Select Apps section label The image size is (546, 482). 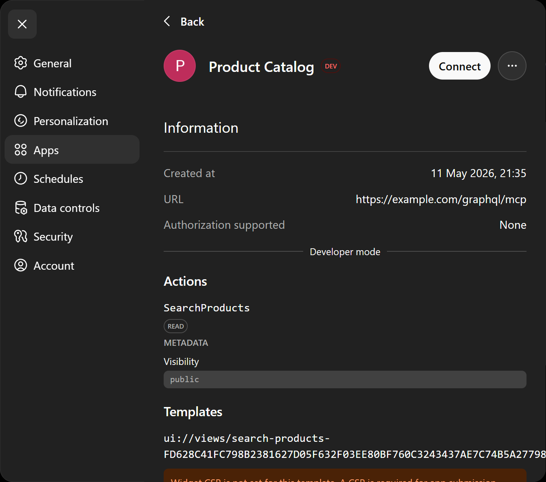point(46,150)
